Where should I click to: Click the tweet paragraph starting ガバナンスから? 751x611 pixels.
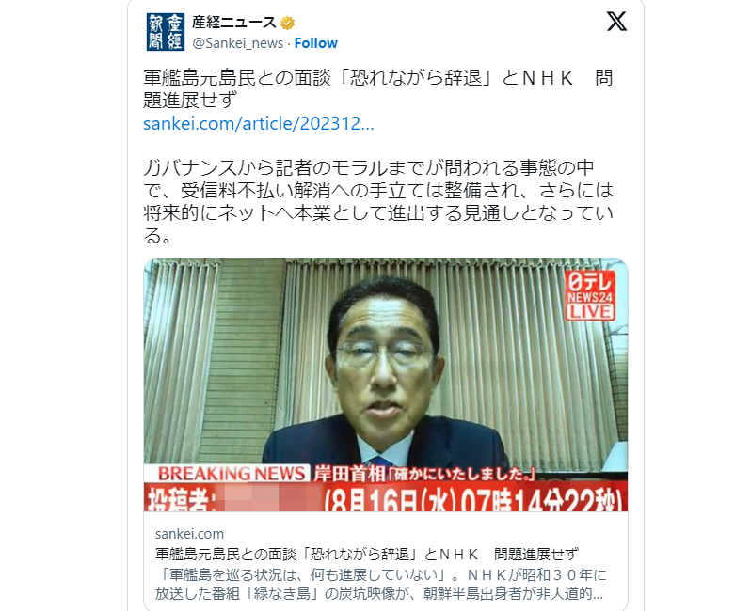point(378,201)
